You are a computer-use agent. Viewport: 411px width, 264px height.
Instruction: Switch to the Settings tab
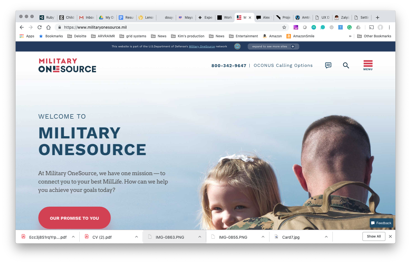pyautogui.click(x=362, y=18)
